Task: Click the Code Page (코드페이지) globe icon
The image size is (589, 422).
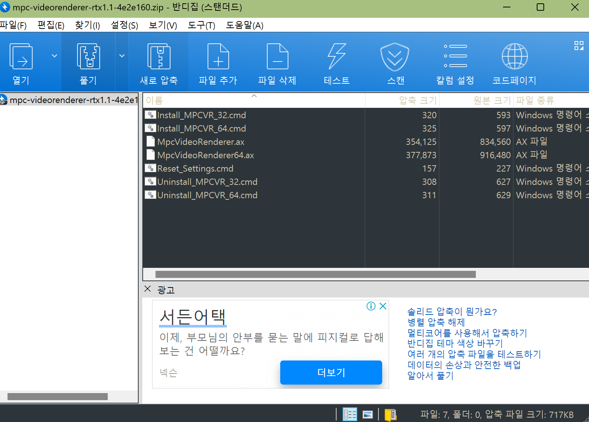Action: pos(514,56)
